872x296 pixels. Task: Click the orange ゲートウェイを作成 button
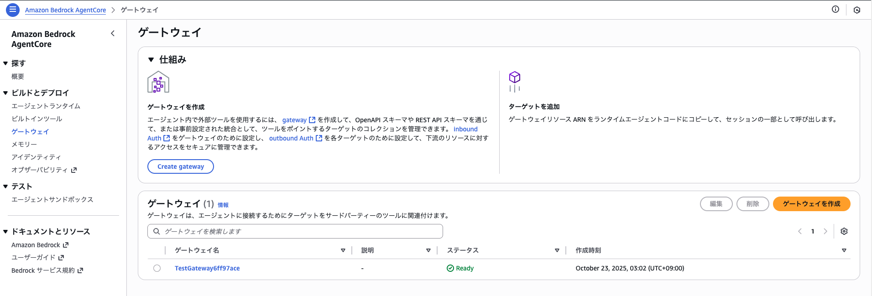(812, 204)
